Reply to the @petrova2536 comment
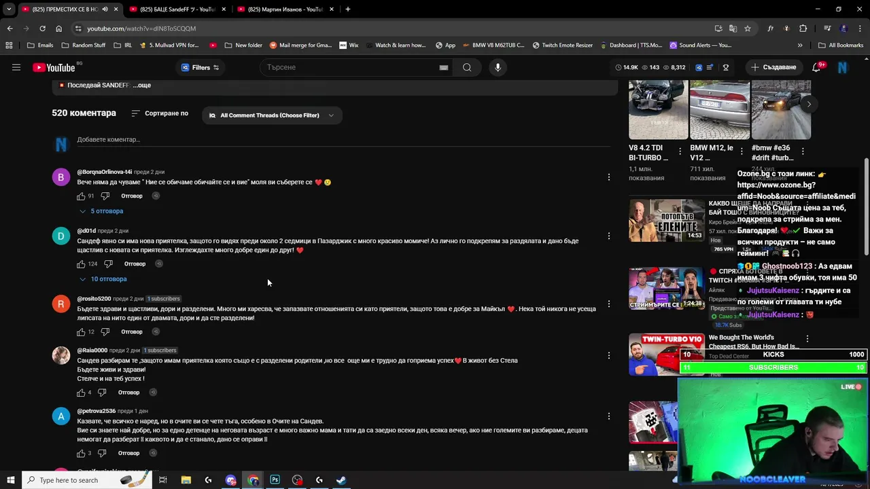This screenshot has height=489, width=870. pos(128,453)
